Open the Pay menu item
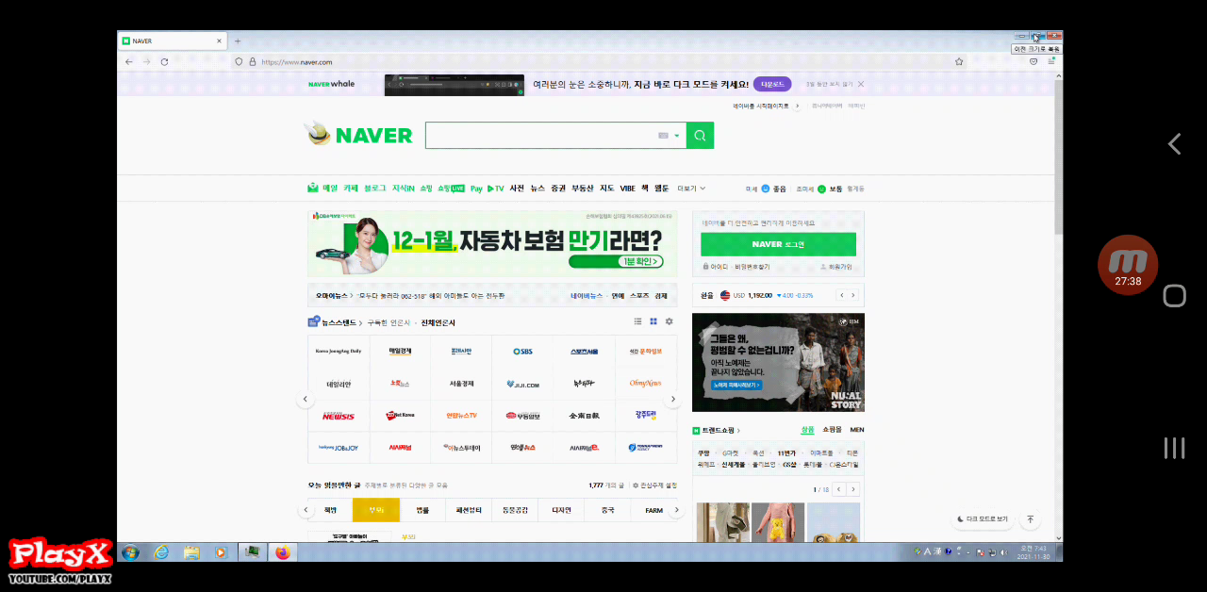Viewport: 1207px width, 592px height. pyautogui.click(x=476, y=189)
